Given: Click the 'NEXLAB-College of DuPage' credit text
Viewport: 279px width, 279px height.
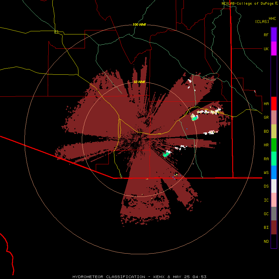Looking at the screenshot, I should pos(247,3).
